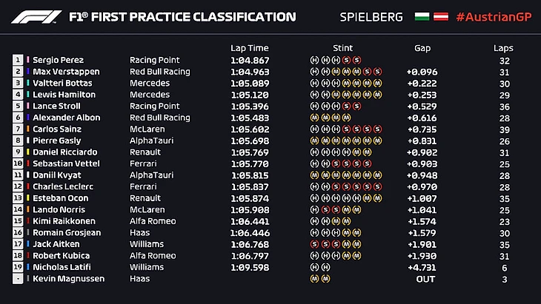Click the position 1 number box
541x304 pixels.
[x=18, y=60]
